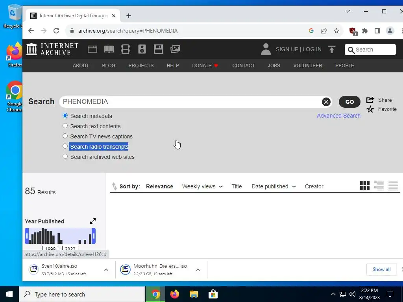This screenshot has width=403, height=302.
Task: Sort results by Creator
Action: click(x=314, y=186)
